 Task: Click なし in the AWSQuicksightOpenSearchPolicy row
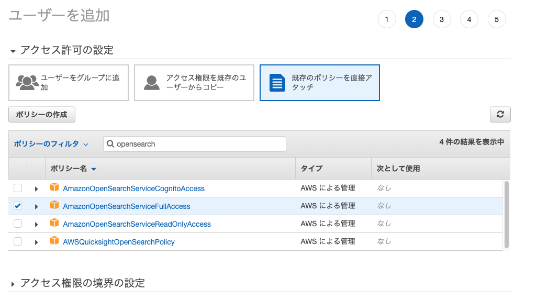384,241
